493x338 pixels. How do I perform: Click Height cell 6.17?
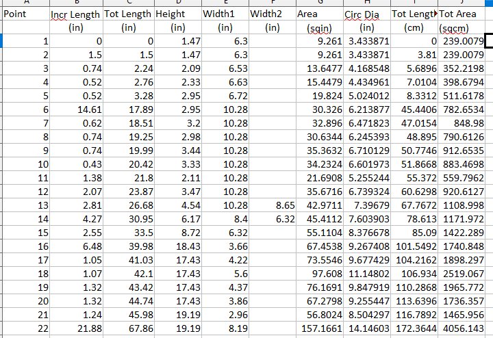[178, 219]
